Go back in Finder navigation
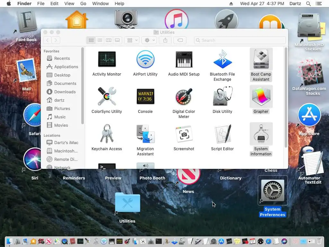 [x=48, y=40]
